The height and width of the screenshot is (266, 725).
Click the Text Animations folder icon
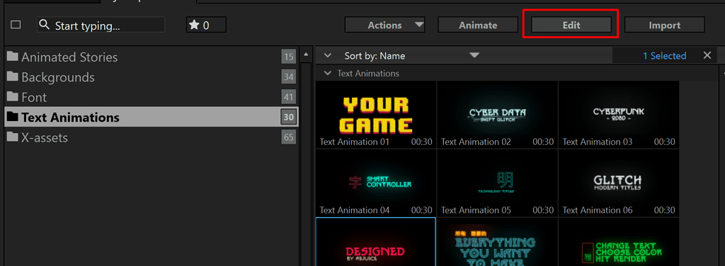tap(13, 117)
